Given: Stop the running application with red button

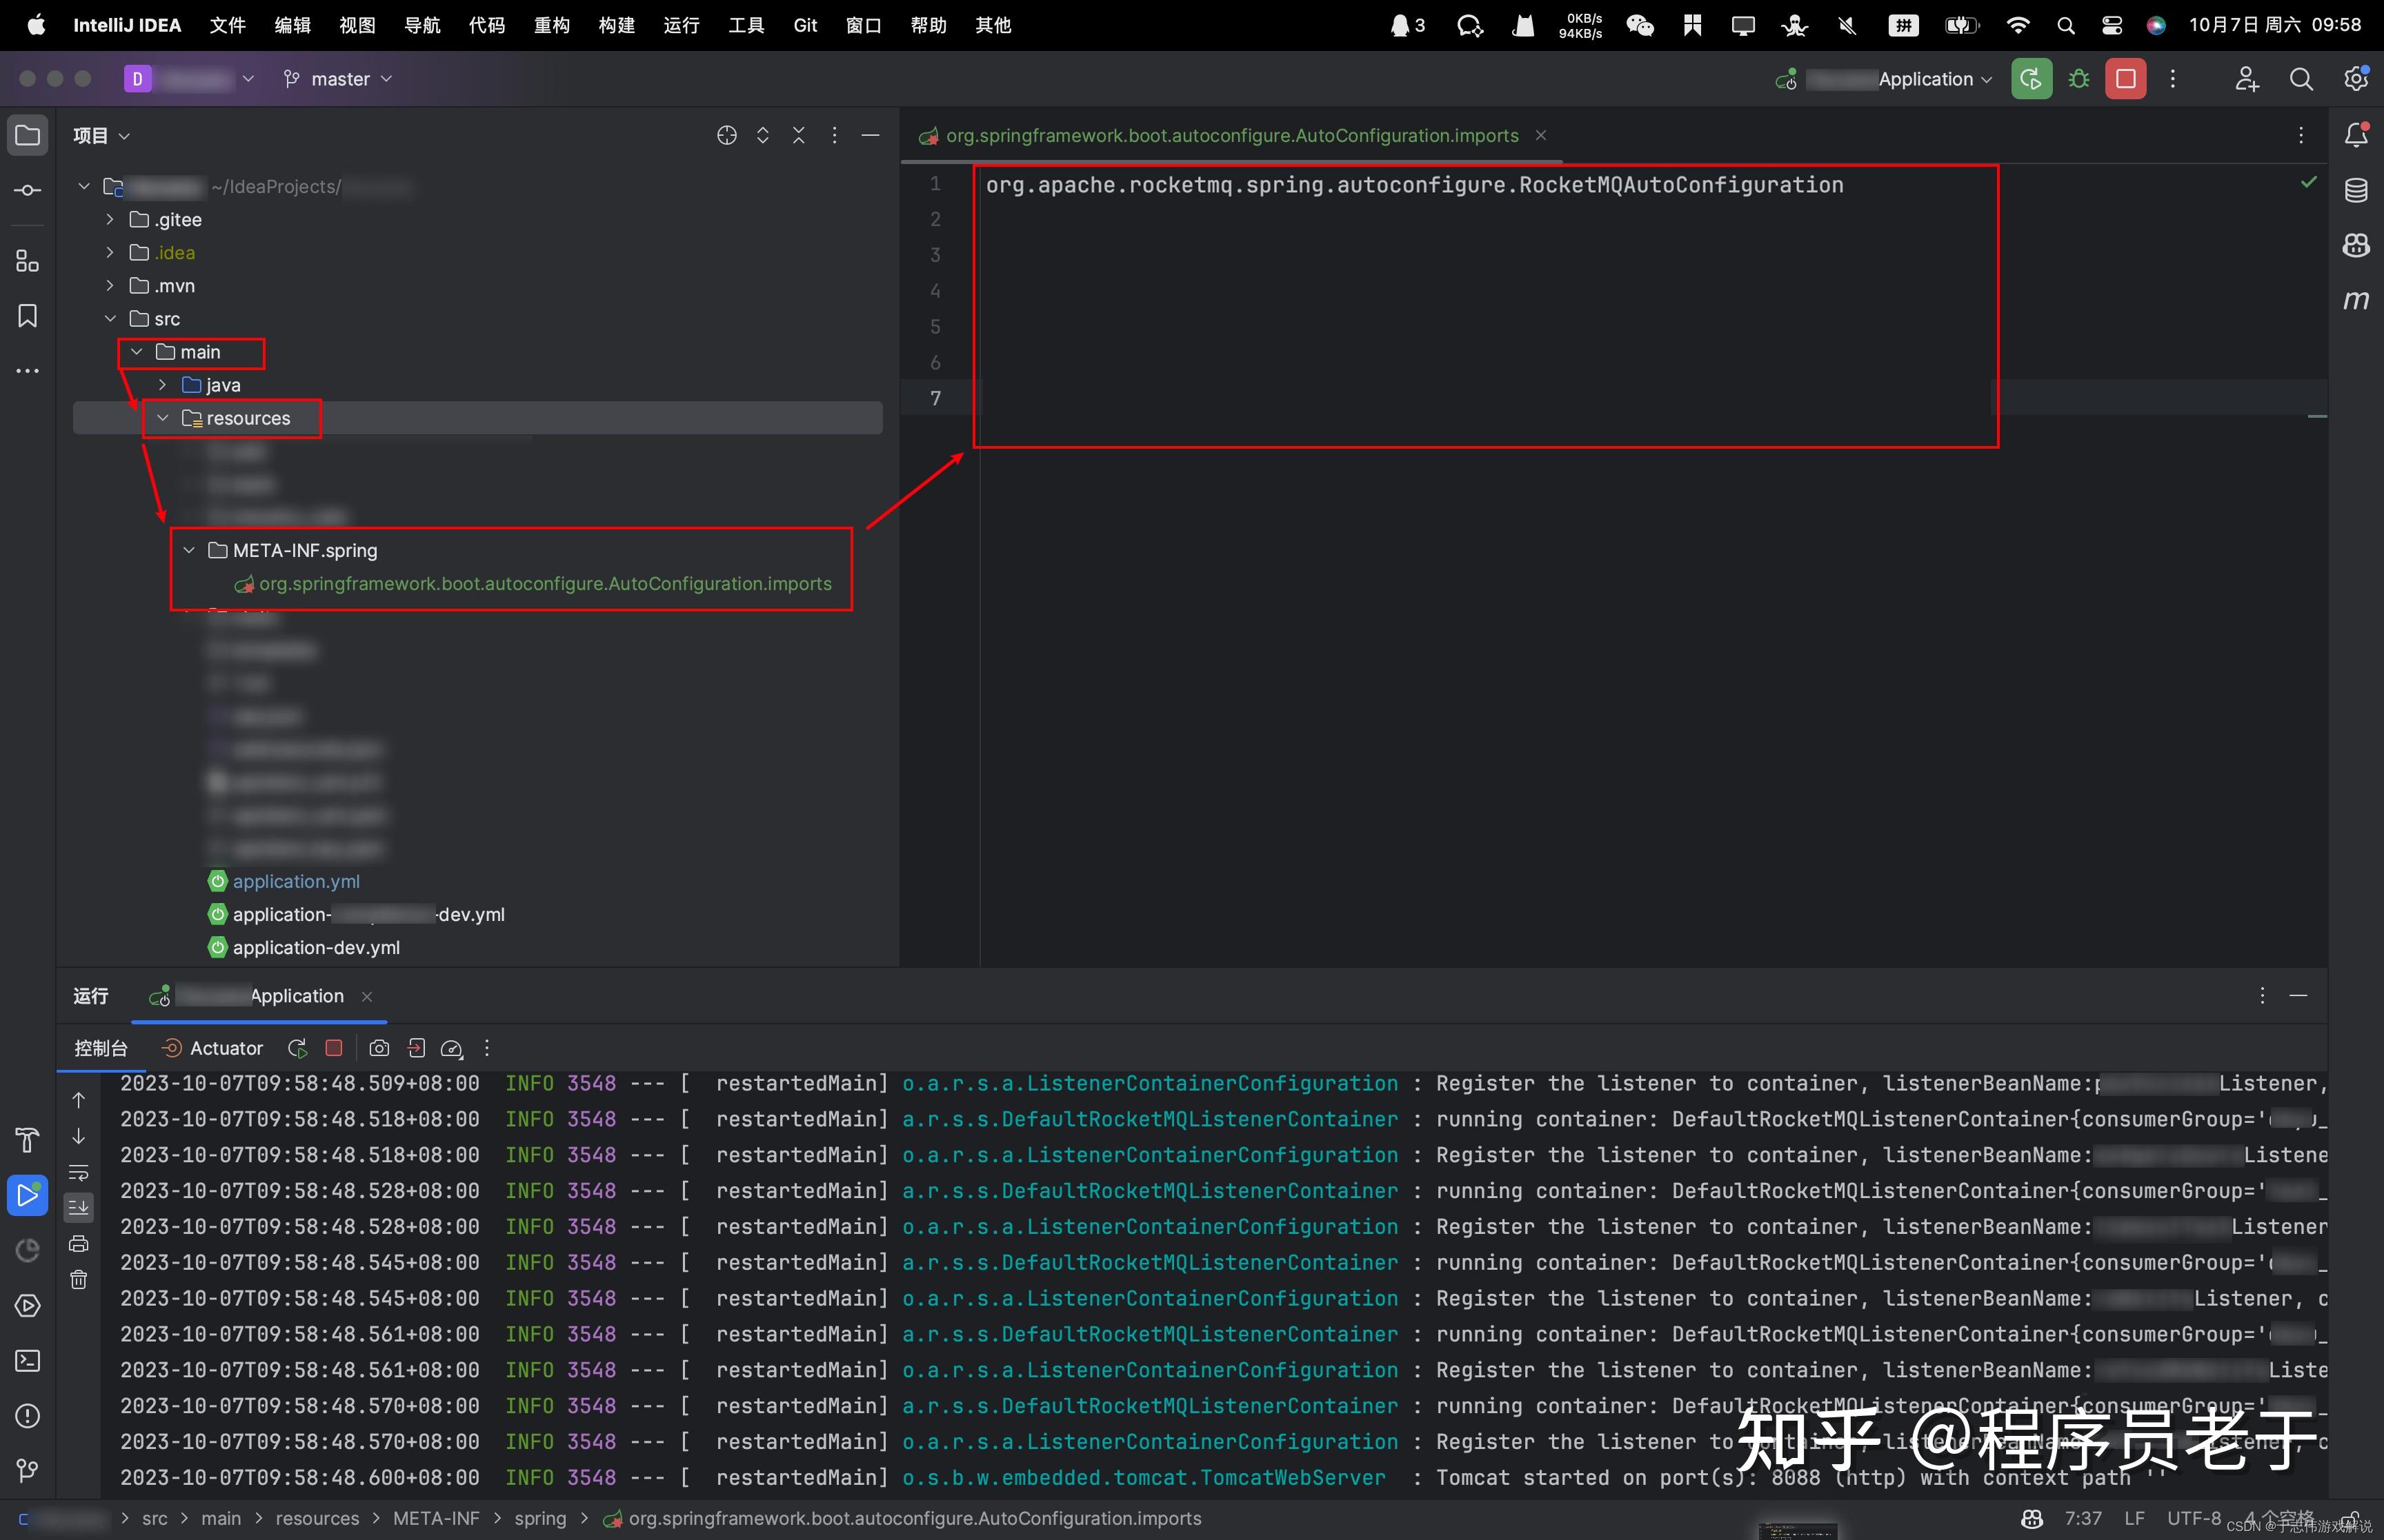Looking at the screenshot, I should click(x=2125, y=79).
